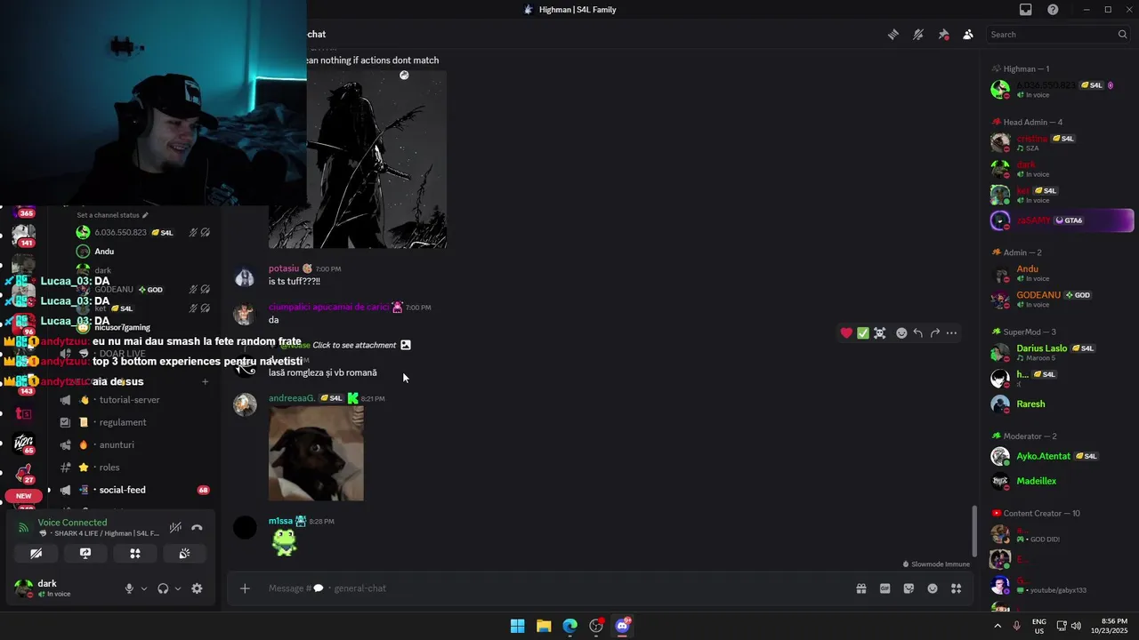Screen dimensions: 1139x640
Task: Open andreeaaG. username in chat
Action: (292, 398)
